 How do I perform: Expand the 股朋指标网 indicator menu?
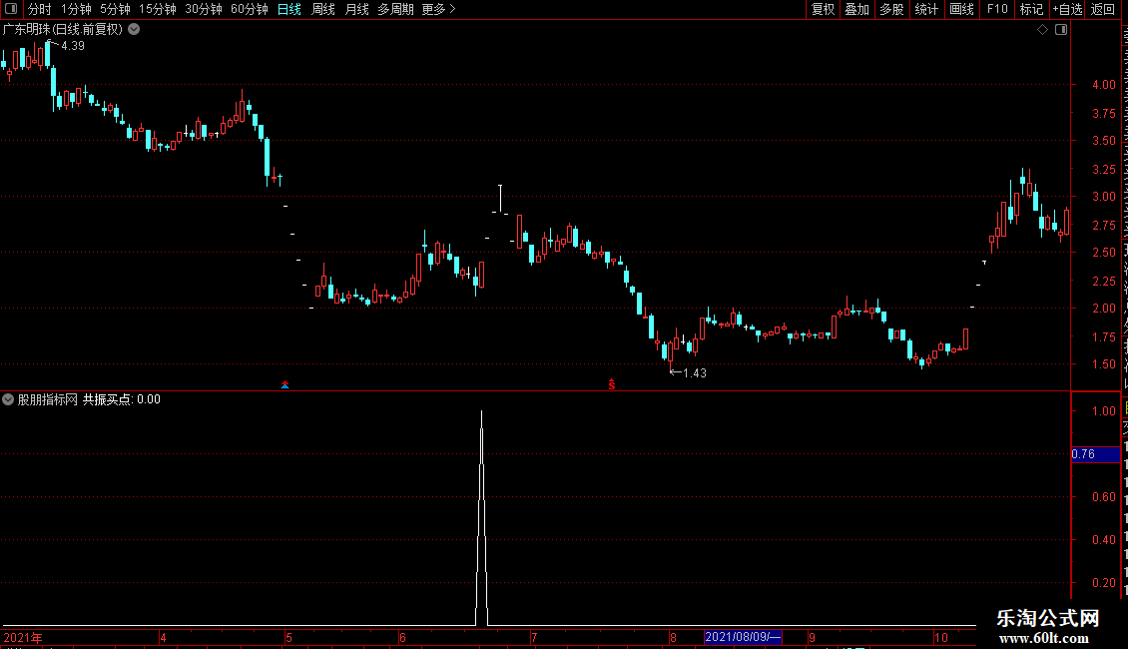click(8, 399)
